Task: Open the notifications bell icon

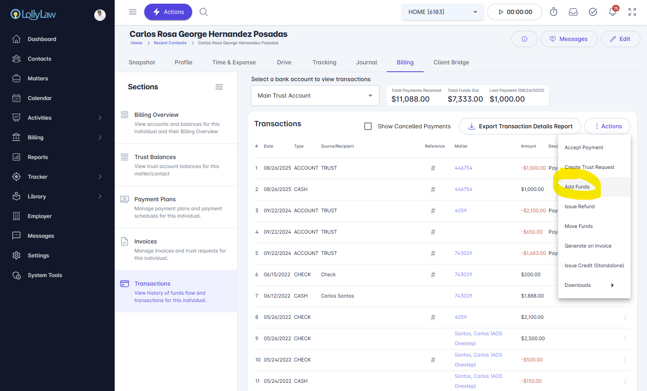Action: click(x=613, y=12)
